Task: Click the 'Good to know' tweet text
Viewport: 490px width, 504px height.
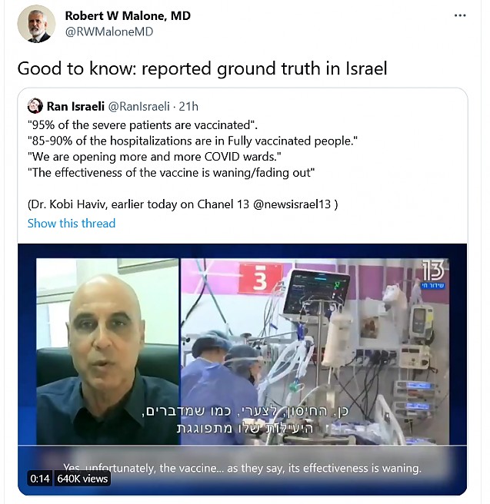Action: coord(202,68)
